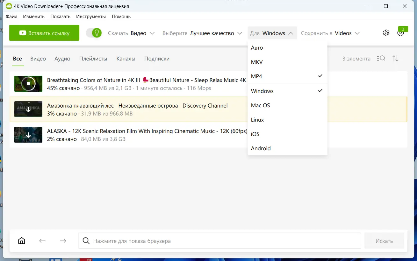
Task: Select iOS platform option
Action: [x=287, y=134]
